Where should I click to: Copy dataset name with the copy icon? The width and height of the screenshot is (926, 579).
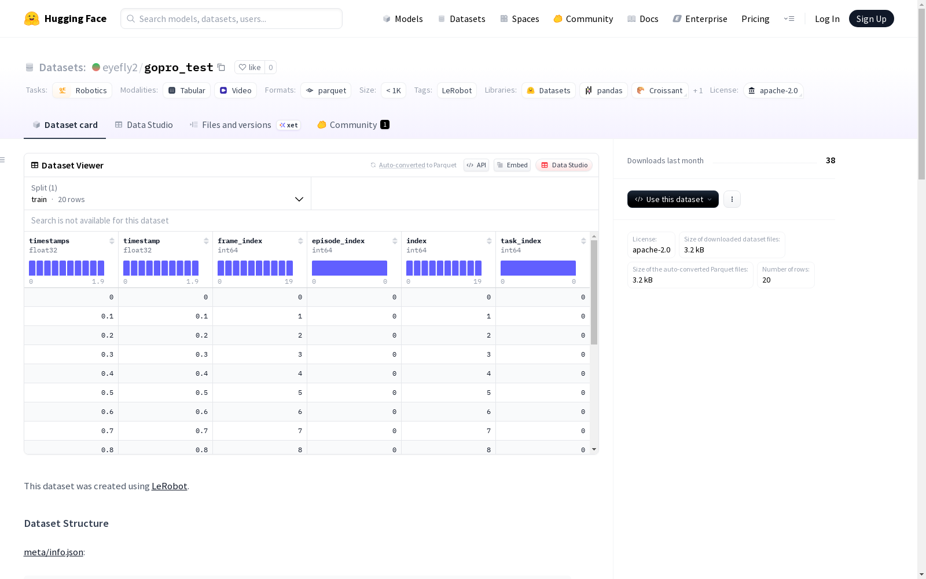pos(221,67)
